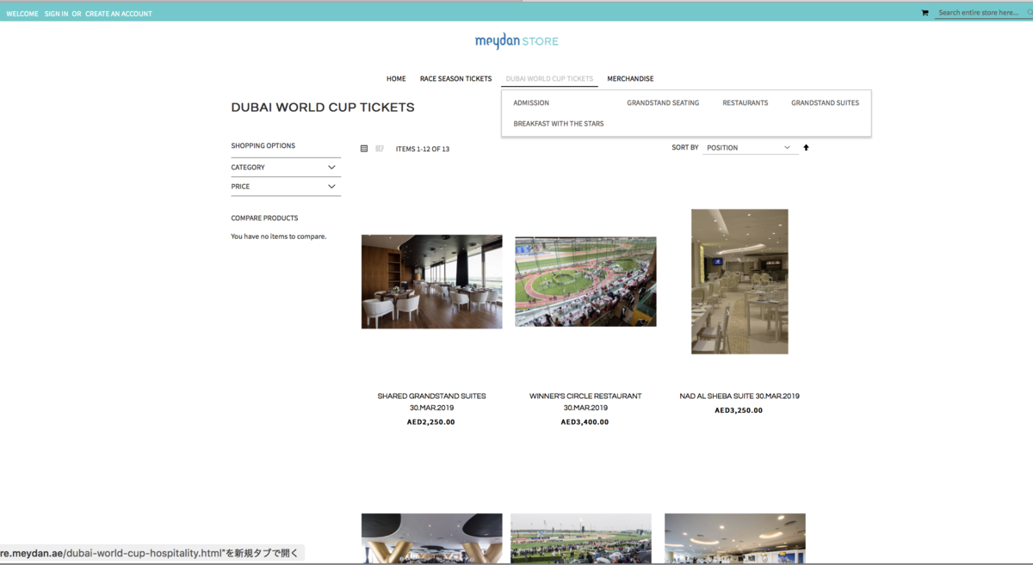This screenshot has height=565, width=1033.
Task: Click the Compare Products heading
Action: (264, 218)
